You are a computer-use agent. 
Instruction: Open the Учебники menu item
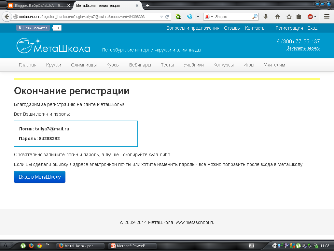tap(194, 65)
